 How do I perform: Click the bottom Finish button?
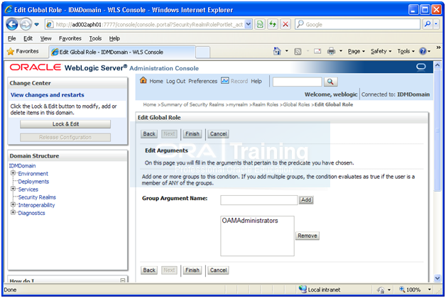tap(192, 270)
